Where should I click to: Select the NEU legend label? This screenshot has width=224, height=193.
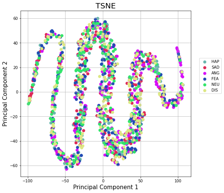(215, 84)
